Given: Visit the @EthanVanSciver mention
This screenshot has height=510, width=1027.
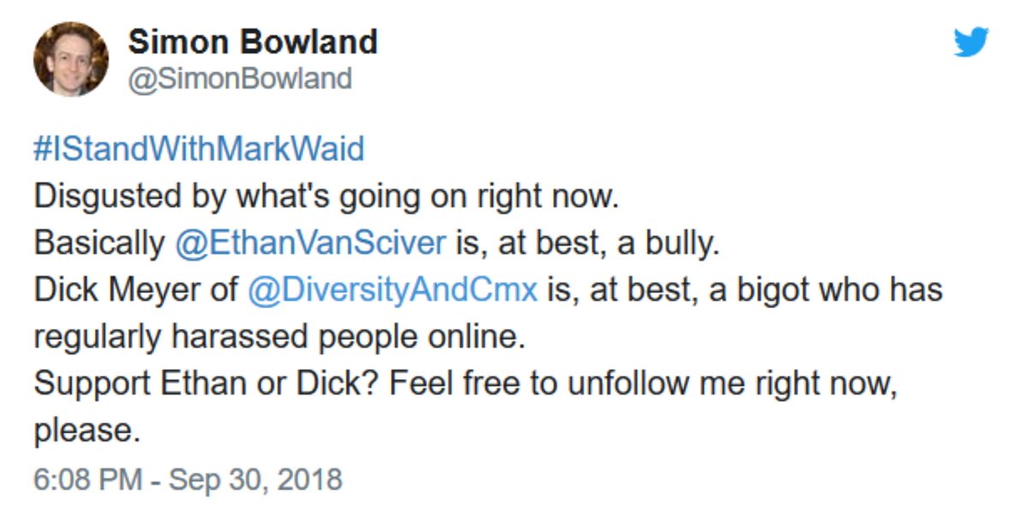Looking at the screenshot, I should [x=311, y=243].
